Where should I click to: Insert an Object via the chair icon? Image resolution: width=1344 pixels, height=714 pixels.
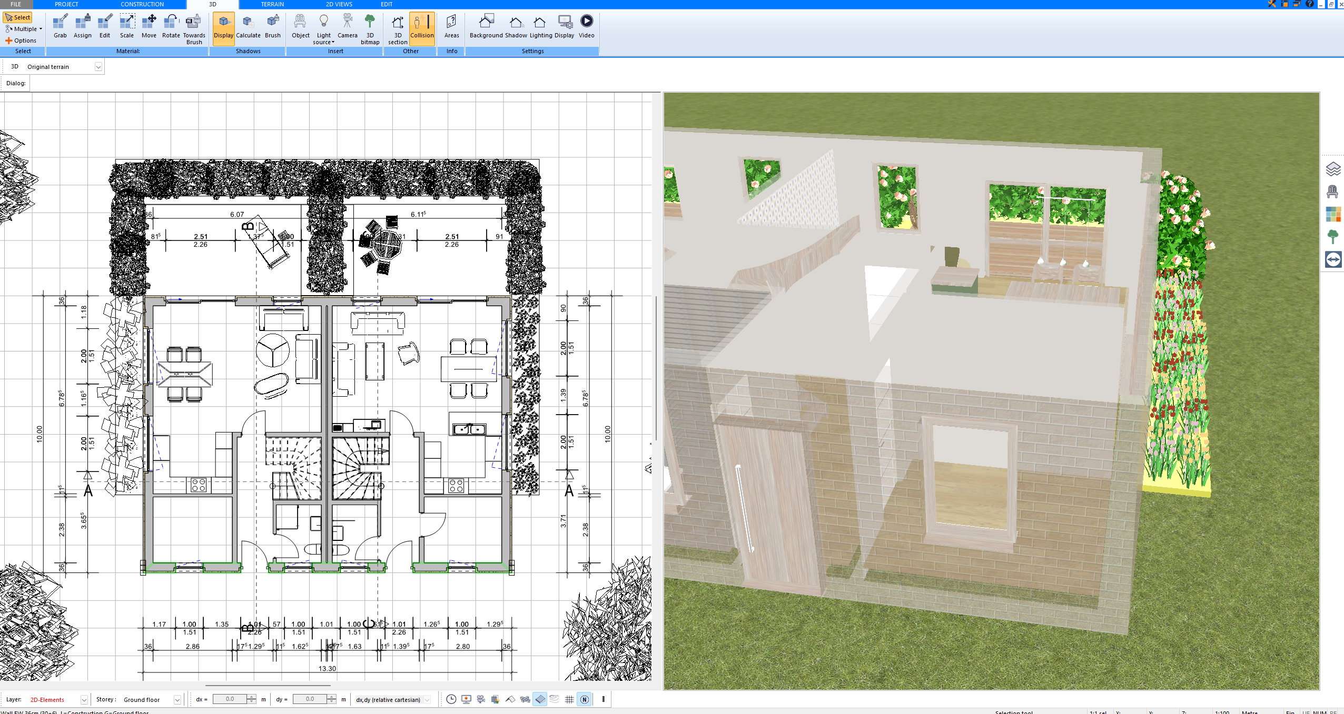tap(301, 26)
